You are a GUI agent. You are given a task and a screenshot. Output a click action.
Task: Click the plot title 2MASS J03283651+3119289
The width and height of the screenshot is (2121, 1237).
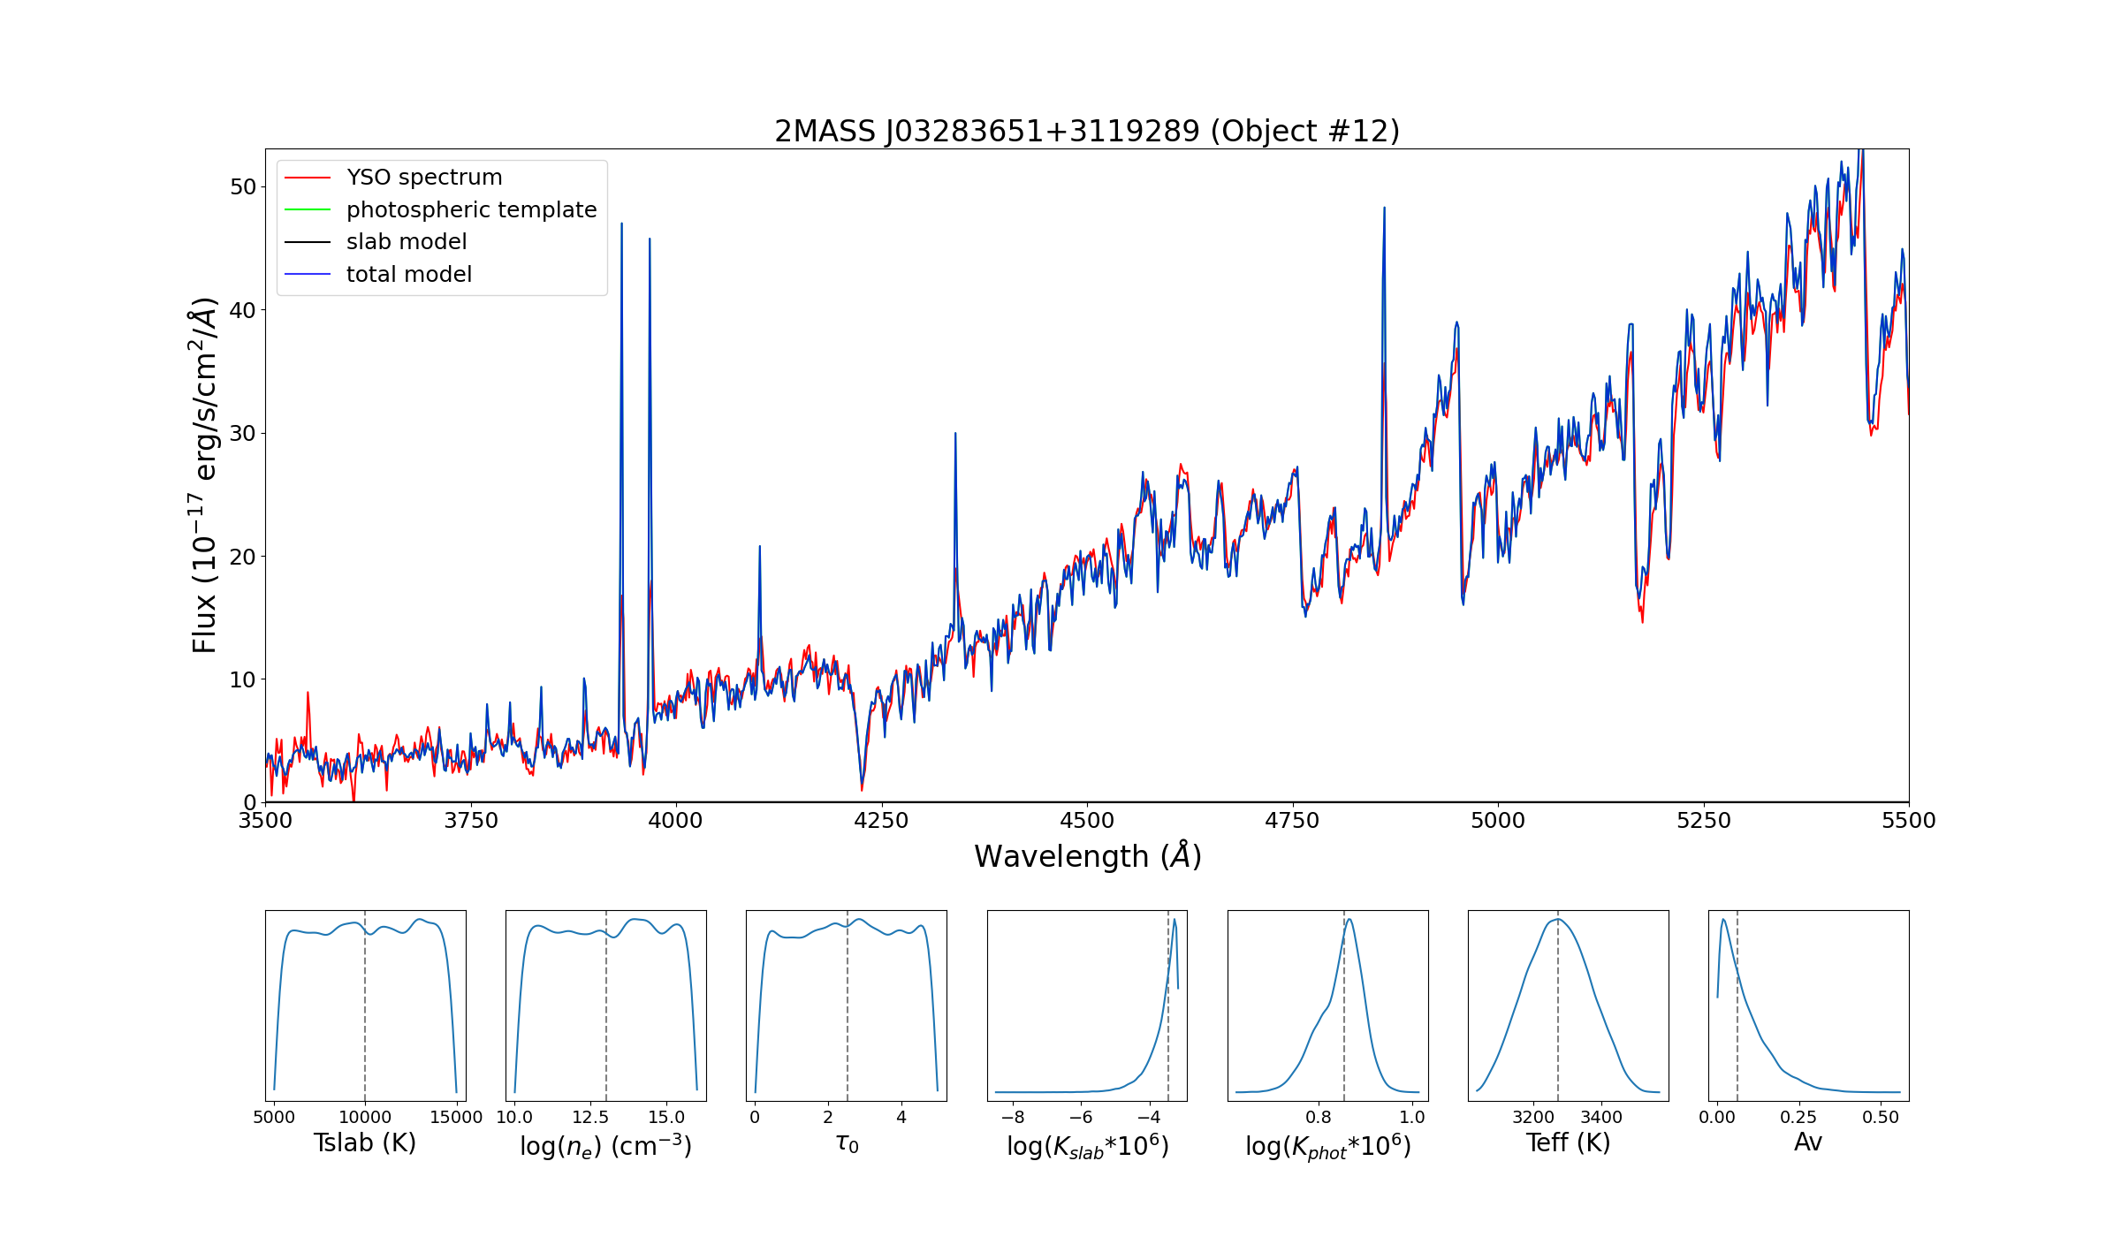pyautogui.click(x=1087, y=131)
